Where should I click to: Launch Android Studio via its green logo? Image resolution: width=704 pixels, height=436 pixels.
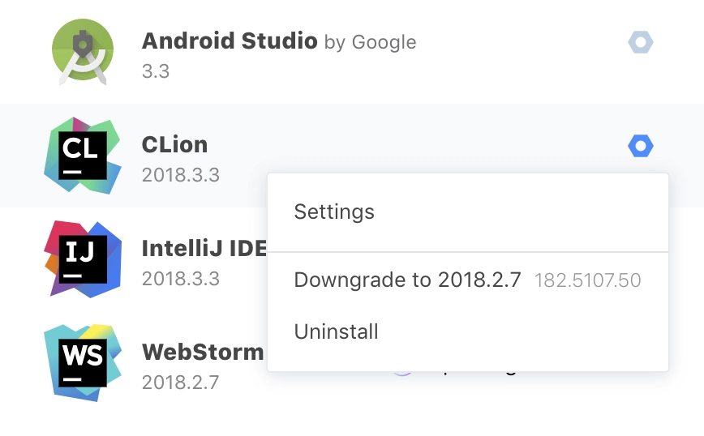coord(83,52)
